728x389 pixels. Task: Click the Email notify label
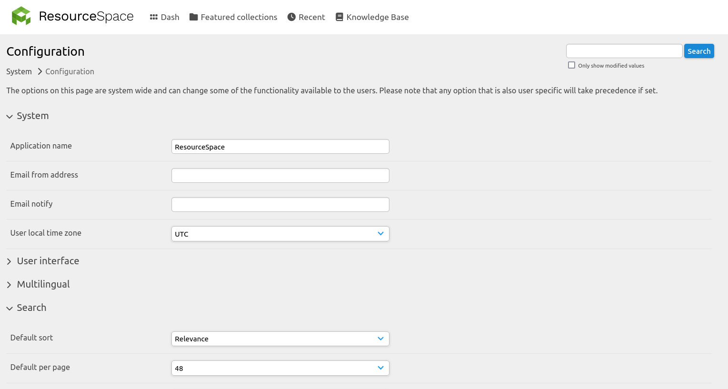point(31,204)
